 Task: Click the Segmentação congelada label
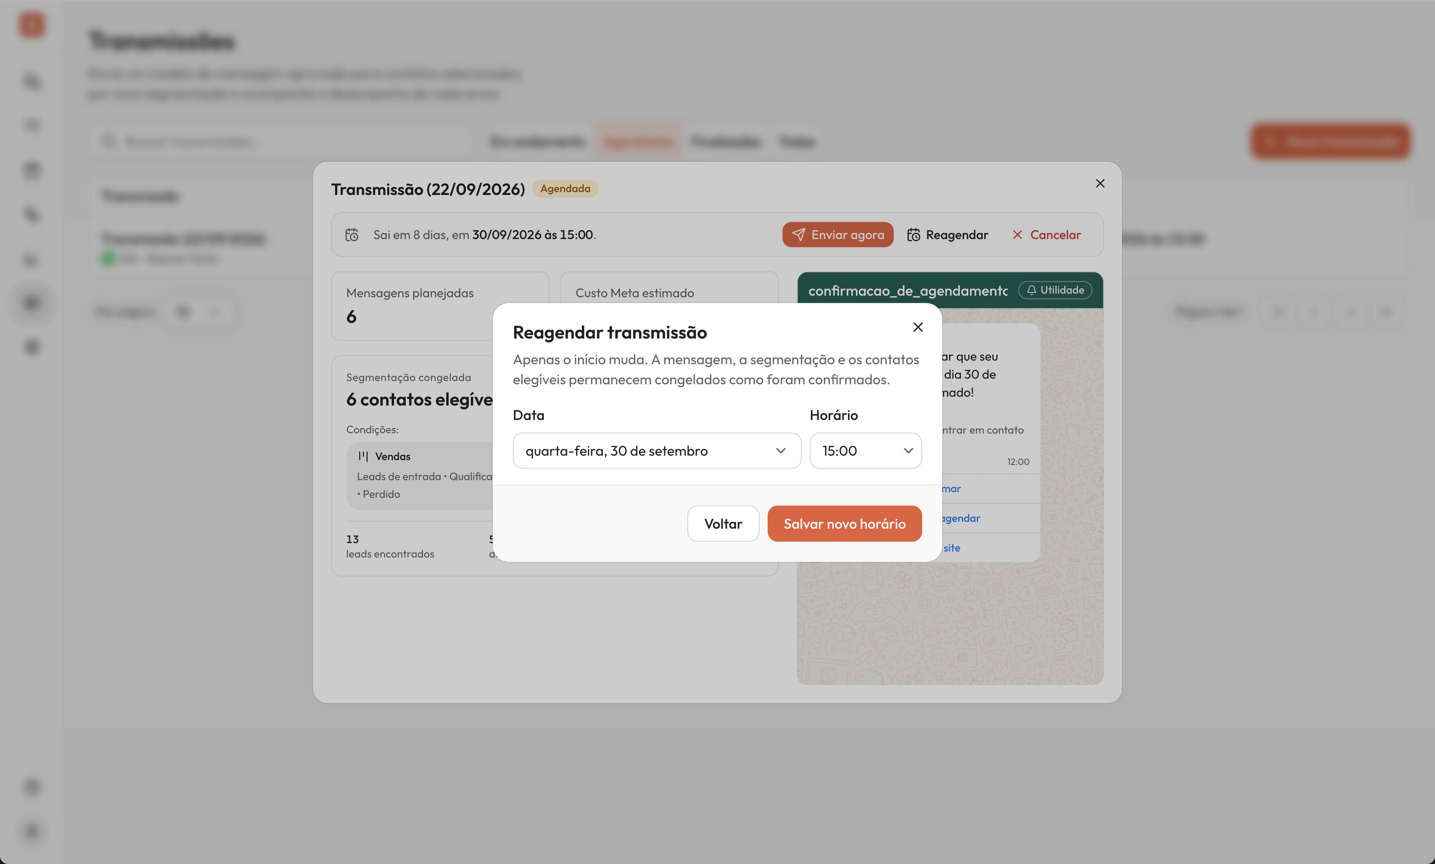[408, 377]
